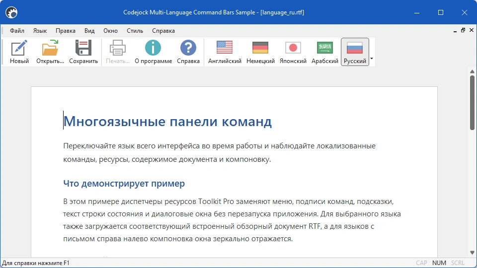Toggle the Русский Russian flag button
477x268 pixels.
click(x=355, y=52)
